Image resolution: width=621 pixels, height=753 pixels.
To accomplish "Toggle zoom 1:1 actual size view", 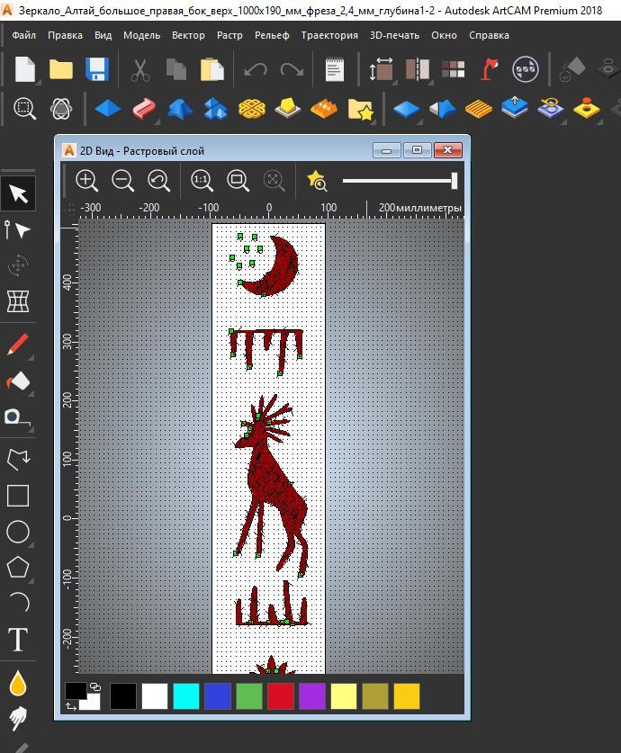I will tap(202, 181).
